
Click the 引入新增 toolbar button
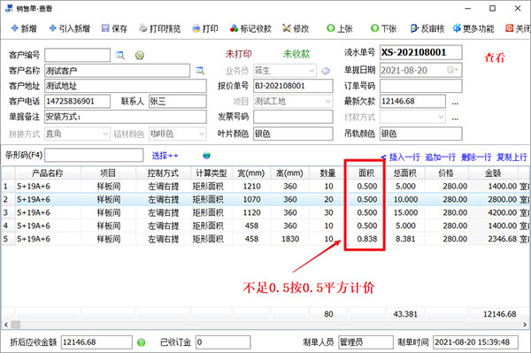tap(70, 28)
